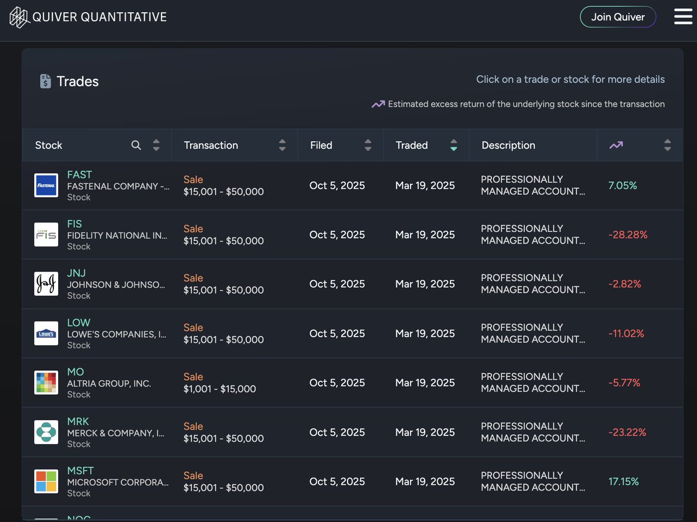
Task: Sort by Filed date arrows
Action: [x=367, y=145]
